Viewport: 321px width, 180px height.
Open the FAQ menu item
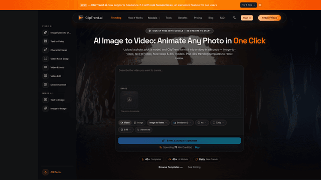[222, 18]
